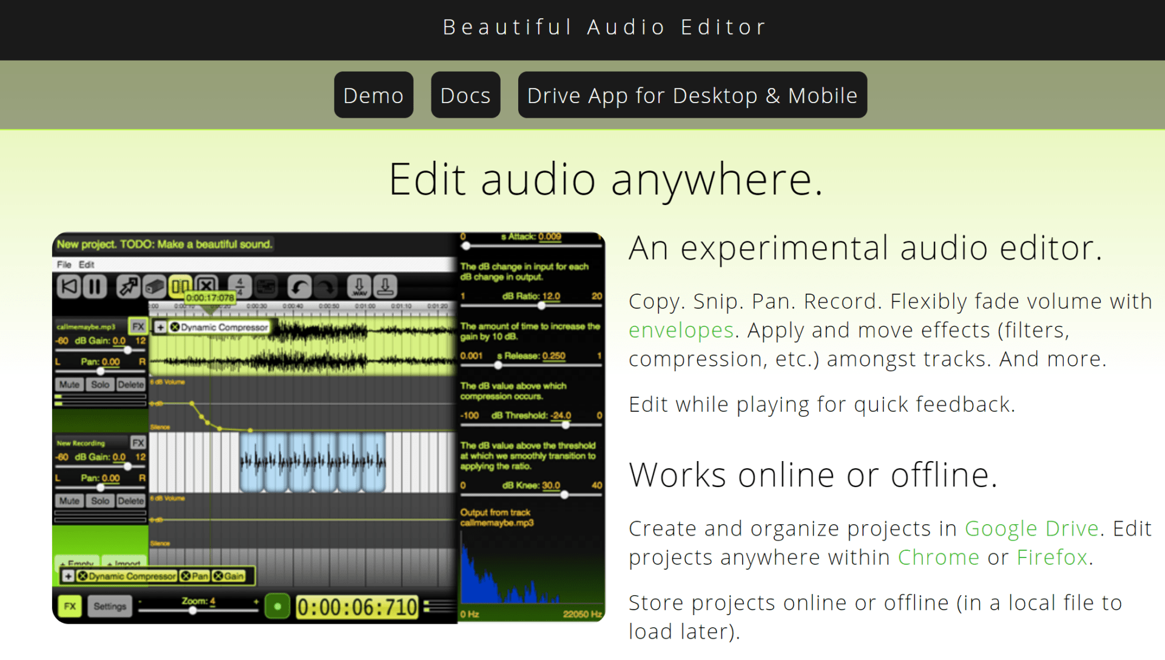Remove the Pan effect from the chain
This screenshot has width=1165, height=660.
(186, 576)
